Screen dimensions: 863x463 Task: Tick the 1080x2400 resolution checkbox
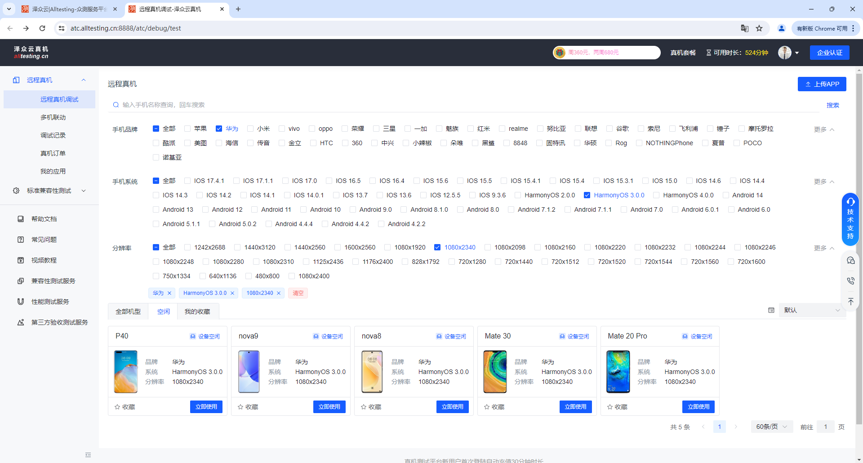tap(292, 276)
